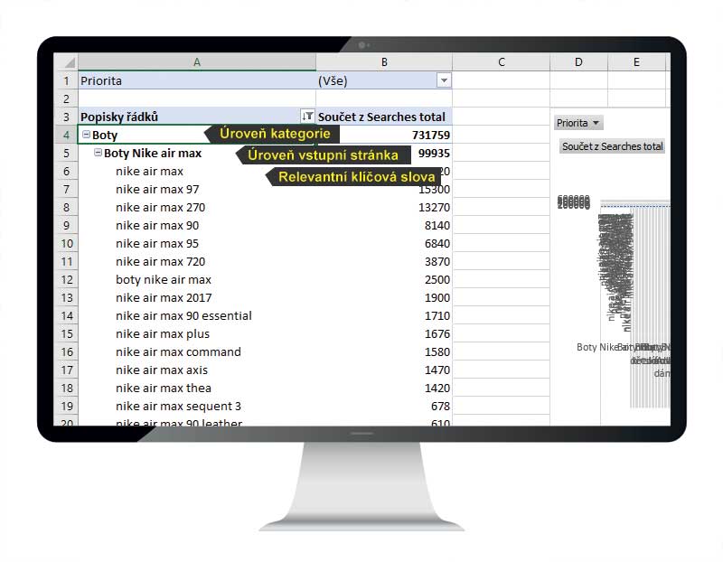Select the 'nike air max' keyword cell in row 6
The width and height of the screenshot is (723, 562).
197,171
